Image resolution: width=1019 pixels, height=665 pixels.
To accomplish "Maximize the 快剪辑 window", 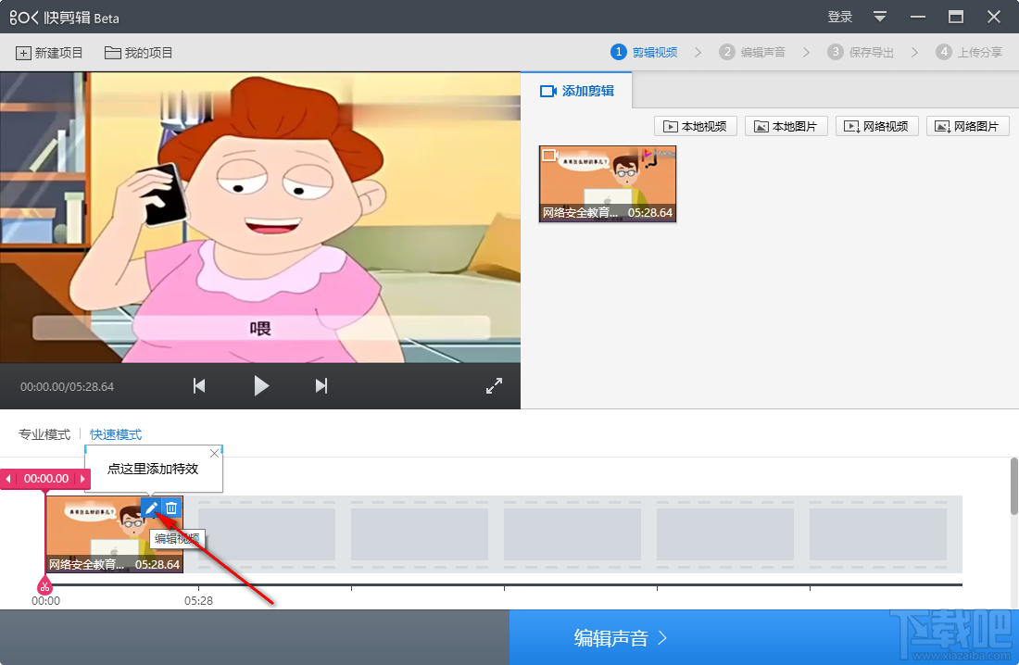I will pyautogui.click(x=955, y=17).
